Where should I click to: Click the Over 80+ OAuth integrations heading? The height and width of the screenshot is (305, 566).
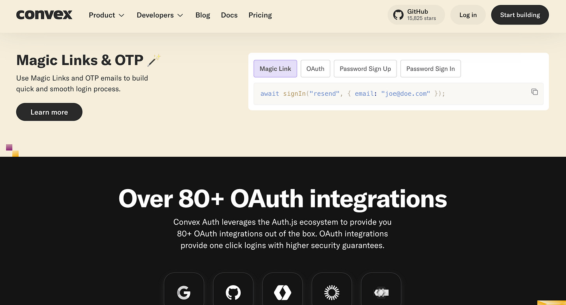(283, 198)
